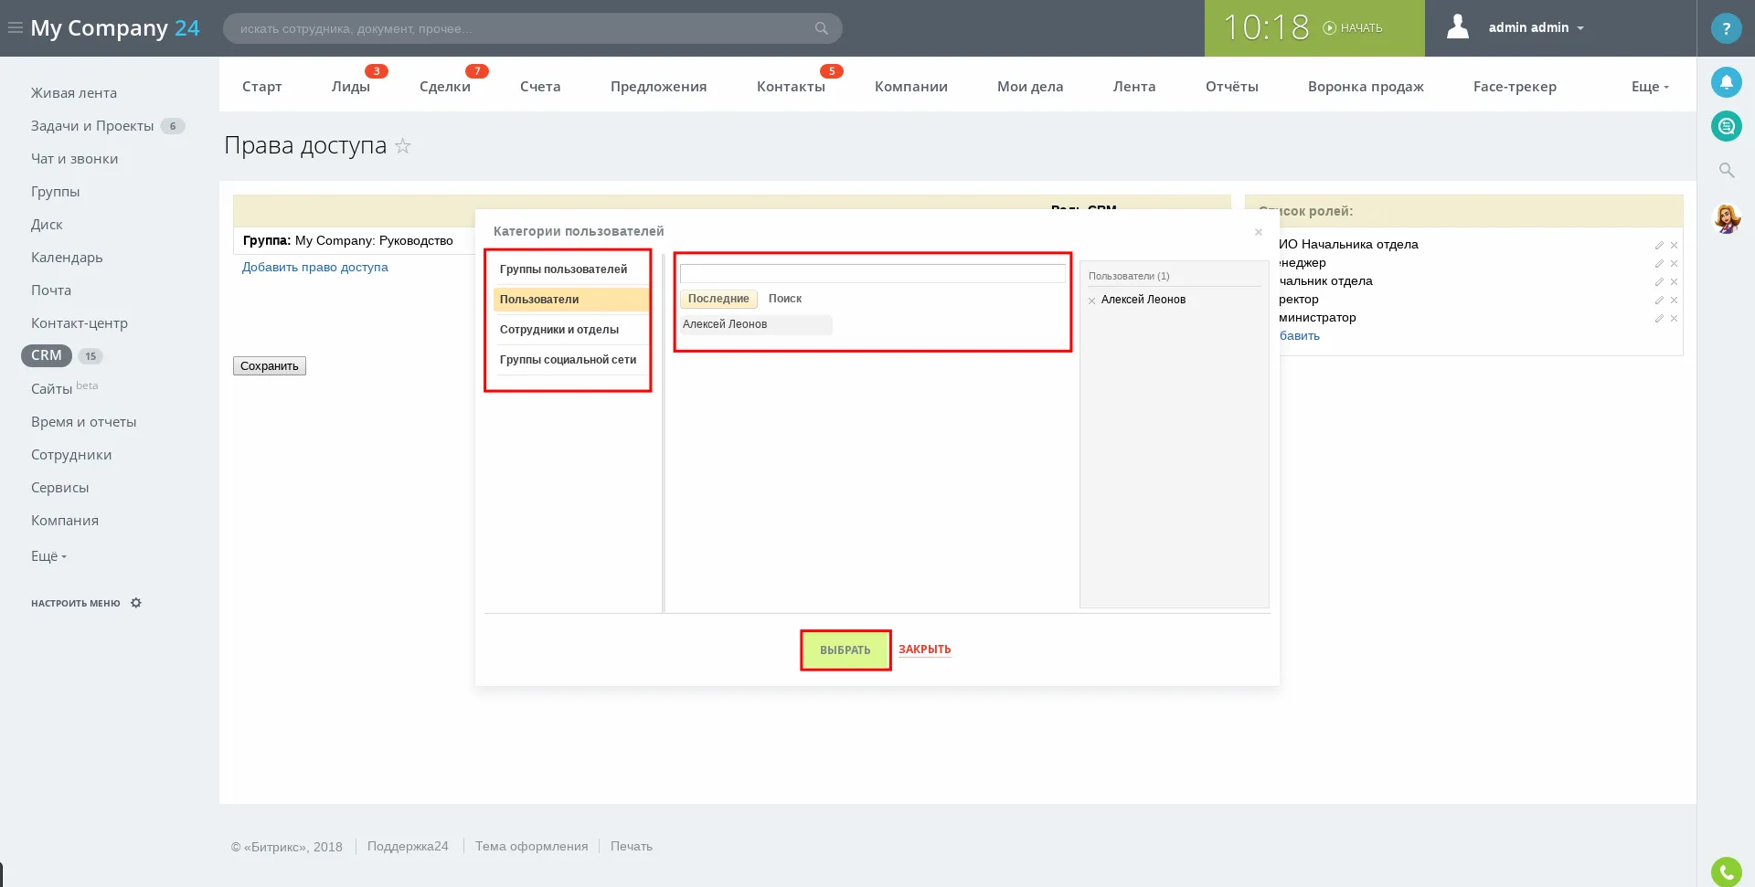Click the help question mark icon
This screenshot has height=887, width=1755.
click(x=1726, y=28)
